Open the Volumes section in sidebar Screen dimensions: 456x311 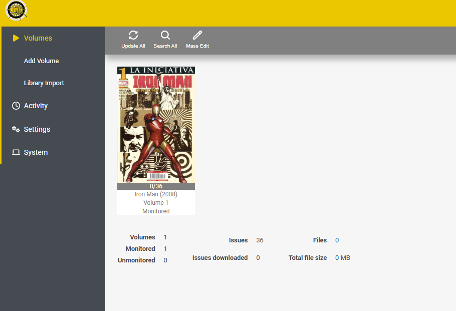[x=38, y=38]
